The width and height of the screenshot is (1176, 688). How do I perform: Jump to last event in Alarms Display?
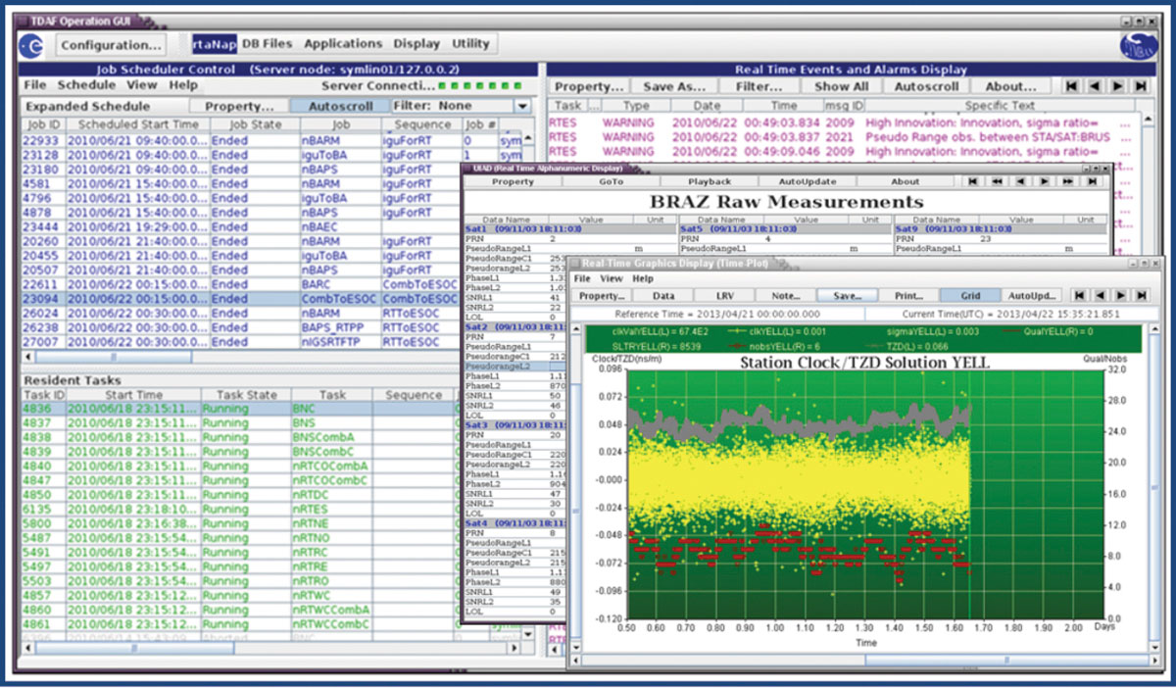coord(1141,86)
